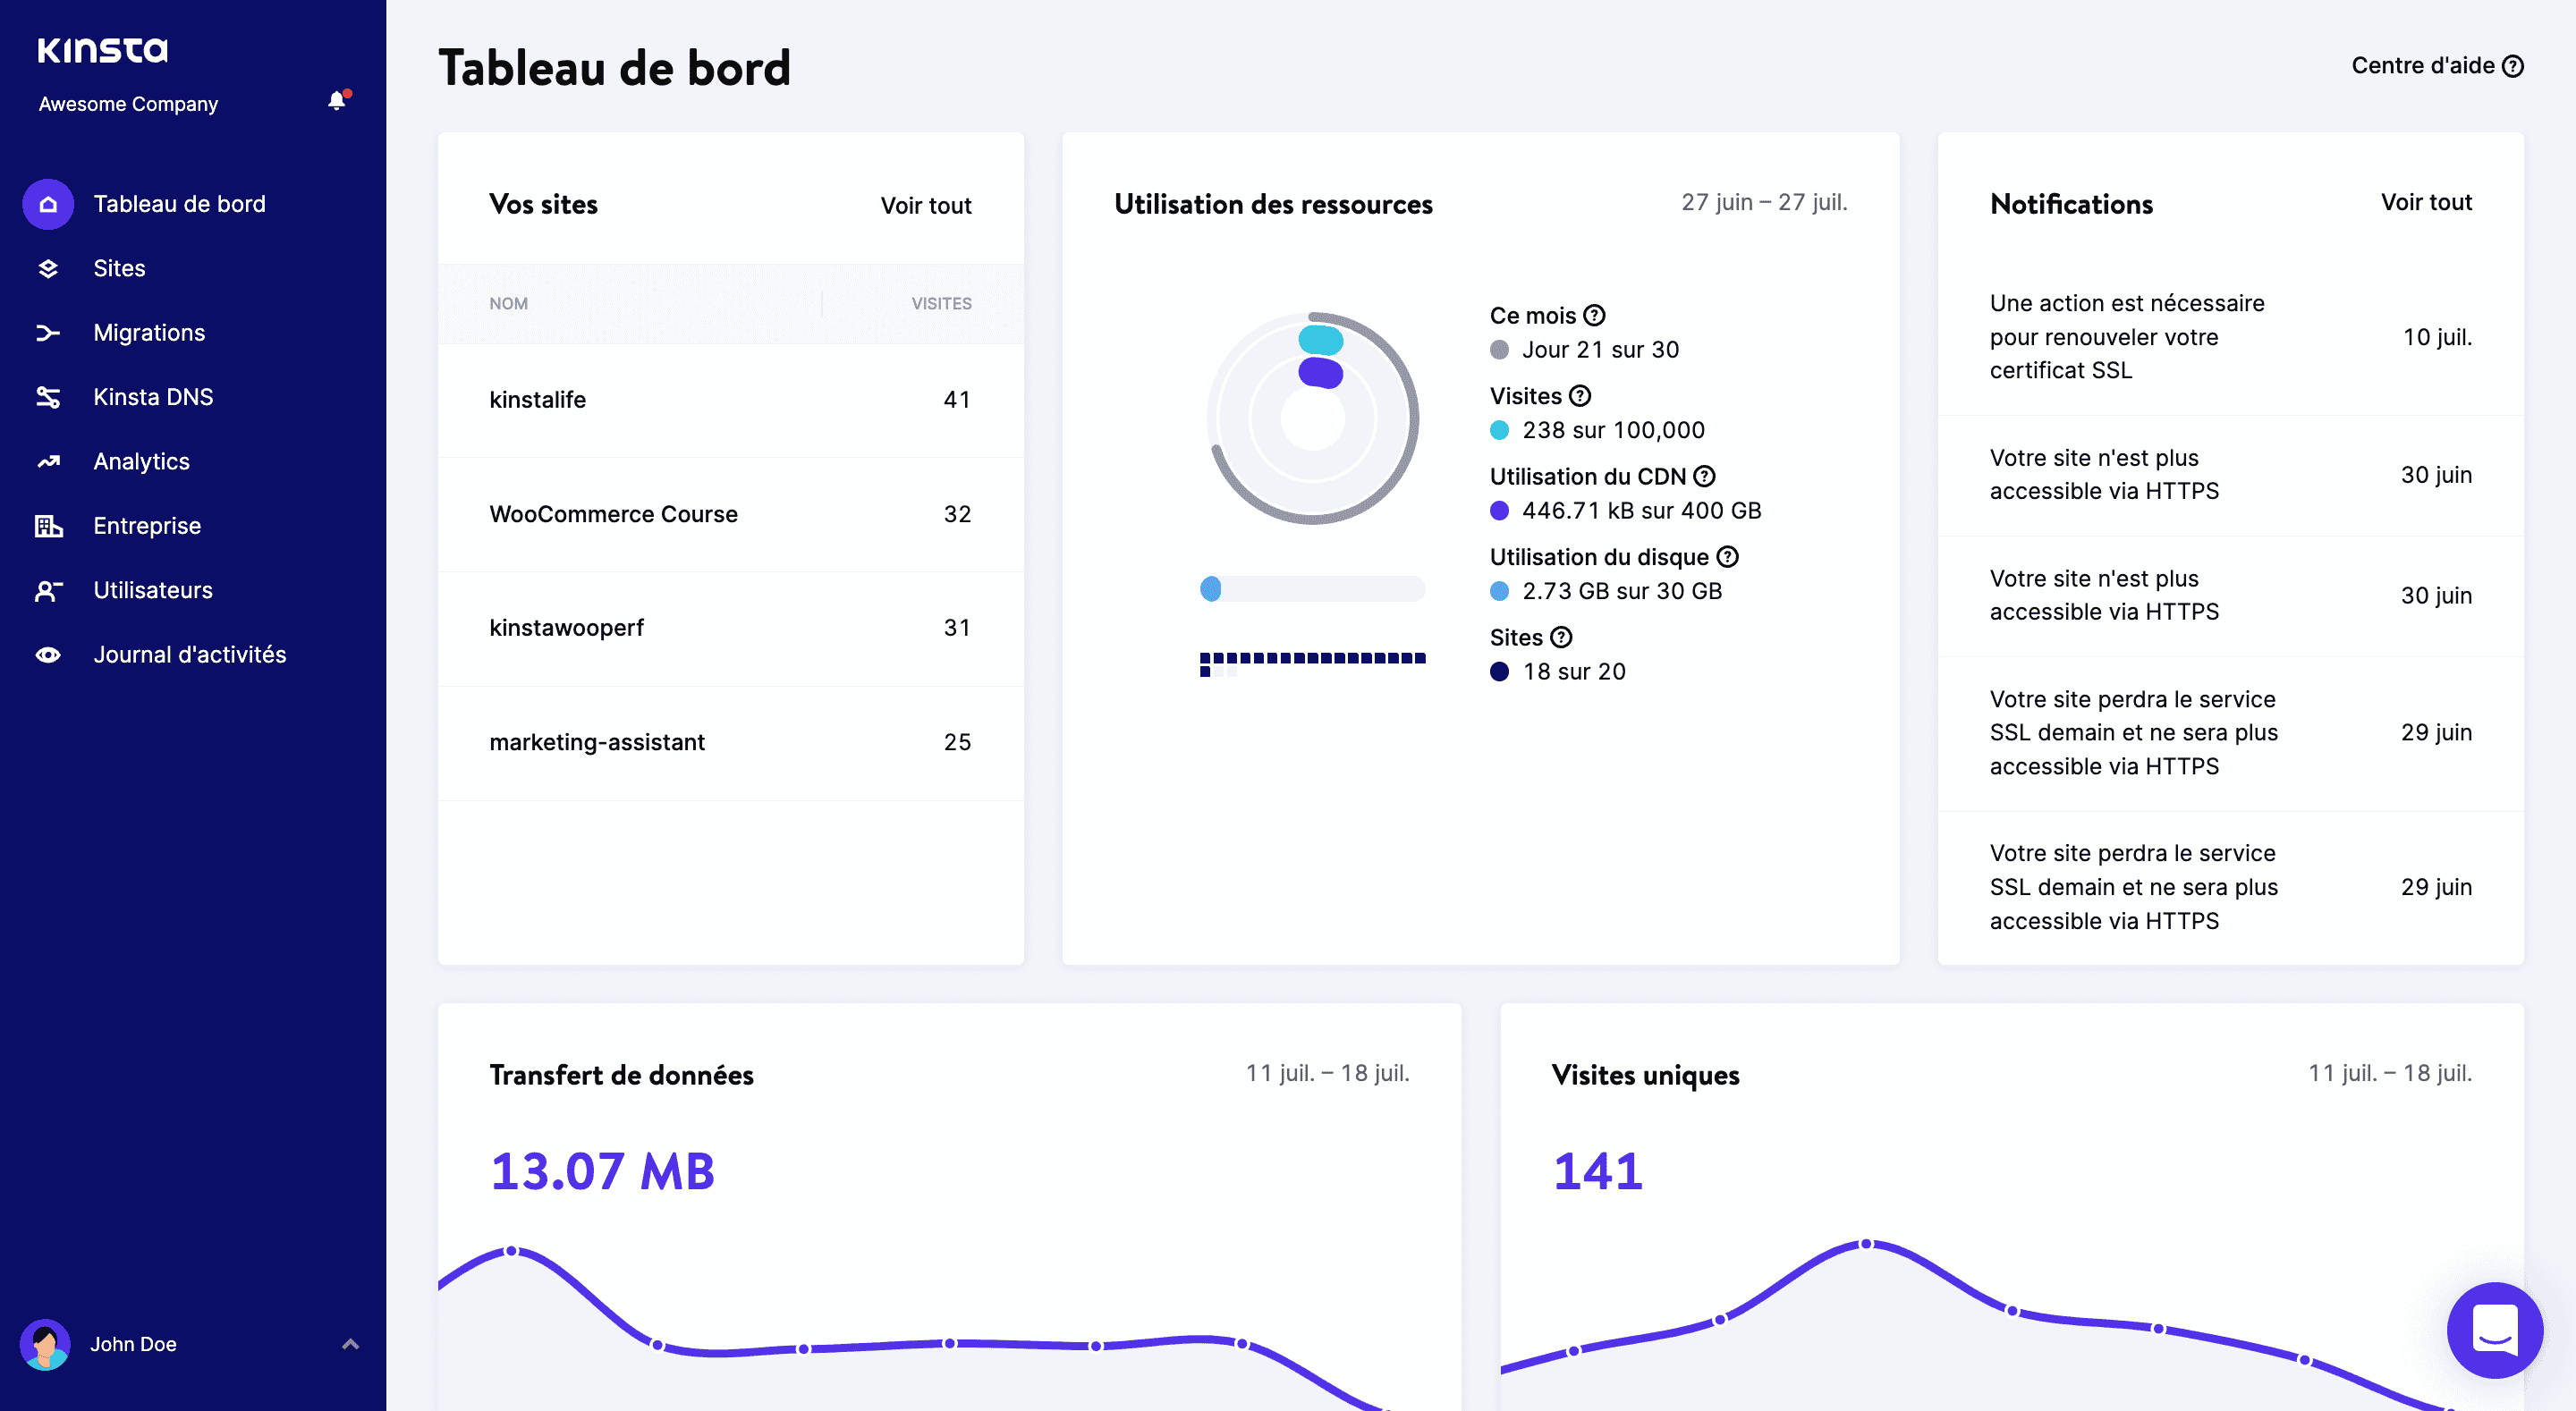The height and width of the screenshot is (1411, 2576).
Task: Click the help icon beside Utilisation du CDN
Action: tap(1707, 477)
